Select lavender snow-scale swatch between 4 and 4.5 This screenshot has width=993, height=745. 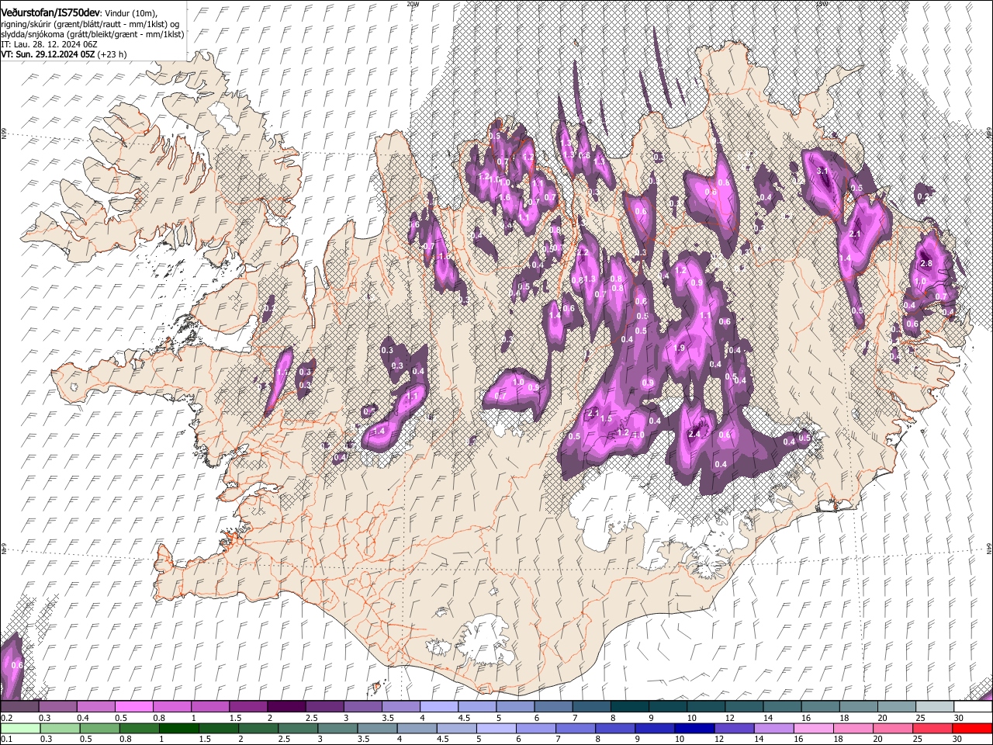439,706
